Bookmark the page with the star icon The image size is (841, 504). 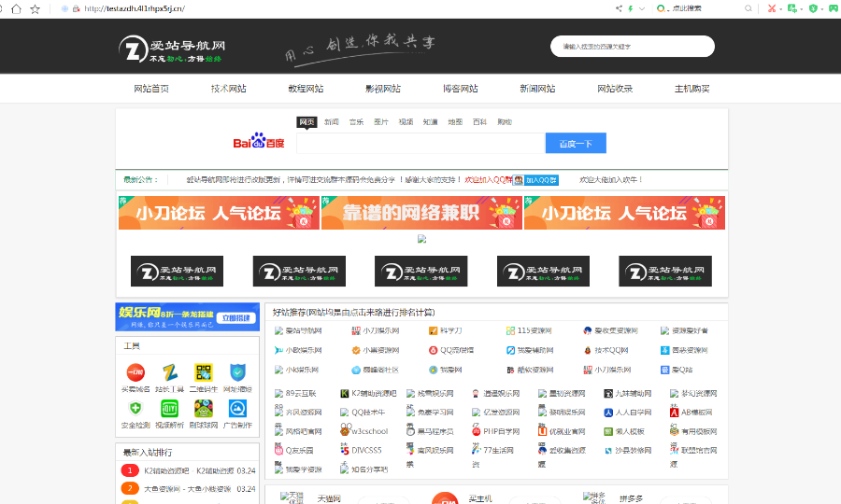tap(35, 8)
